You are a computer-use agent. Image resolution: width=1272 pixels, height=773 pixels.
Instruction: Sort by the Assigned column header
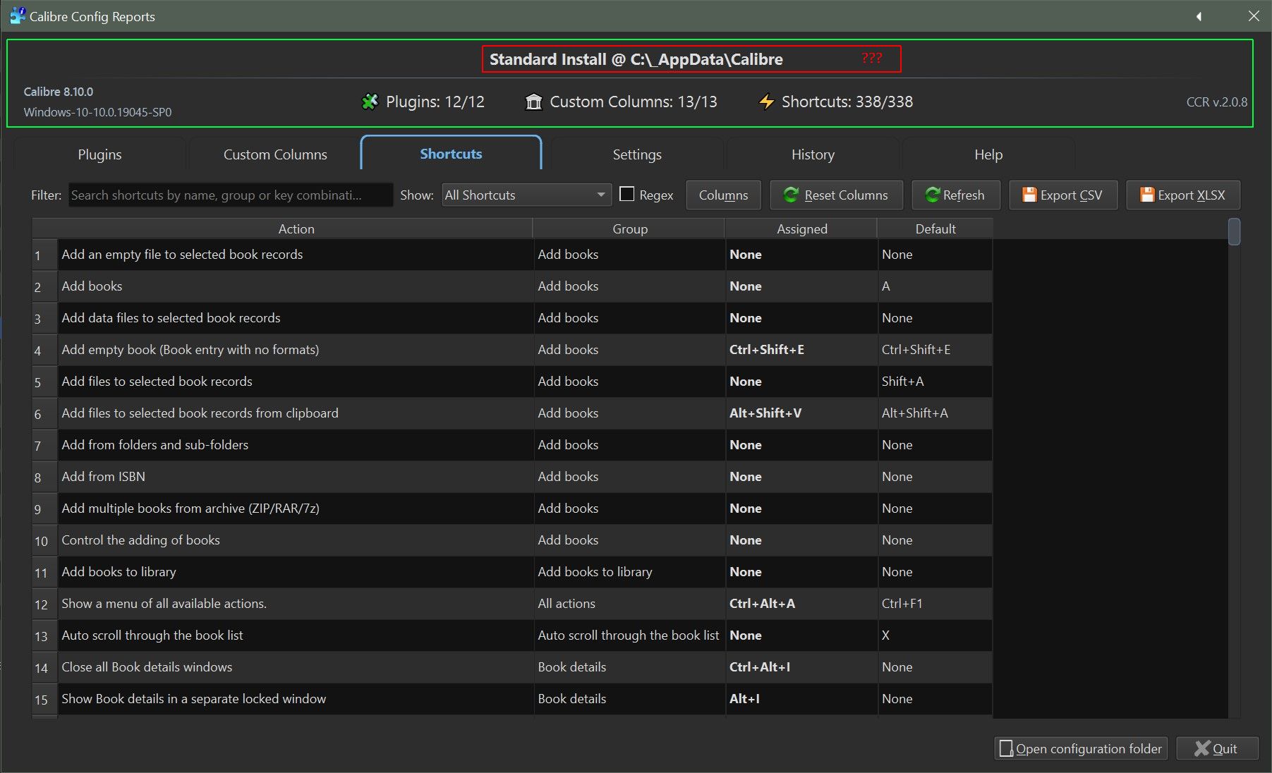801,229
